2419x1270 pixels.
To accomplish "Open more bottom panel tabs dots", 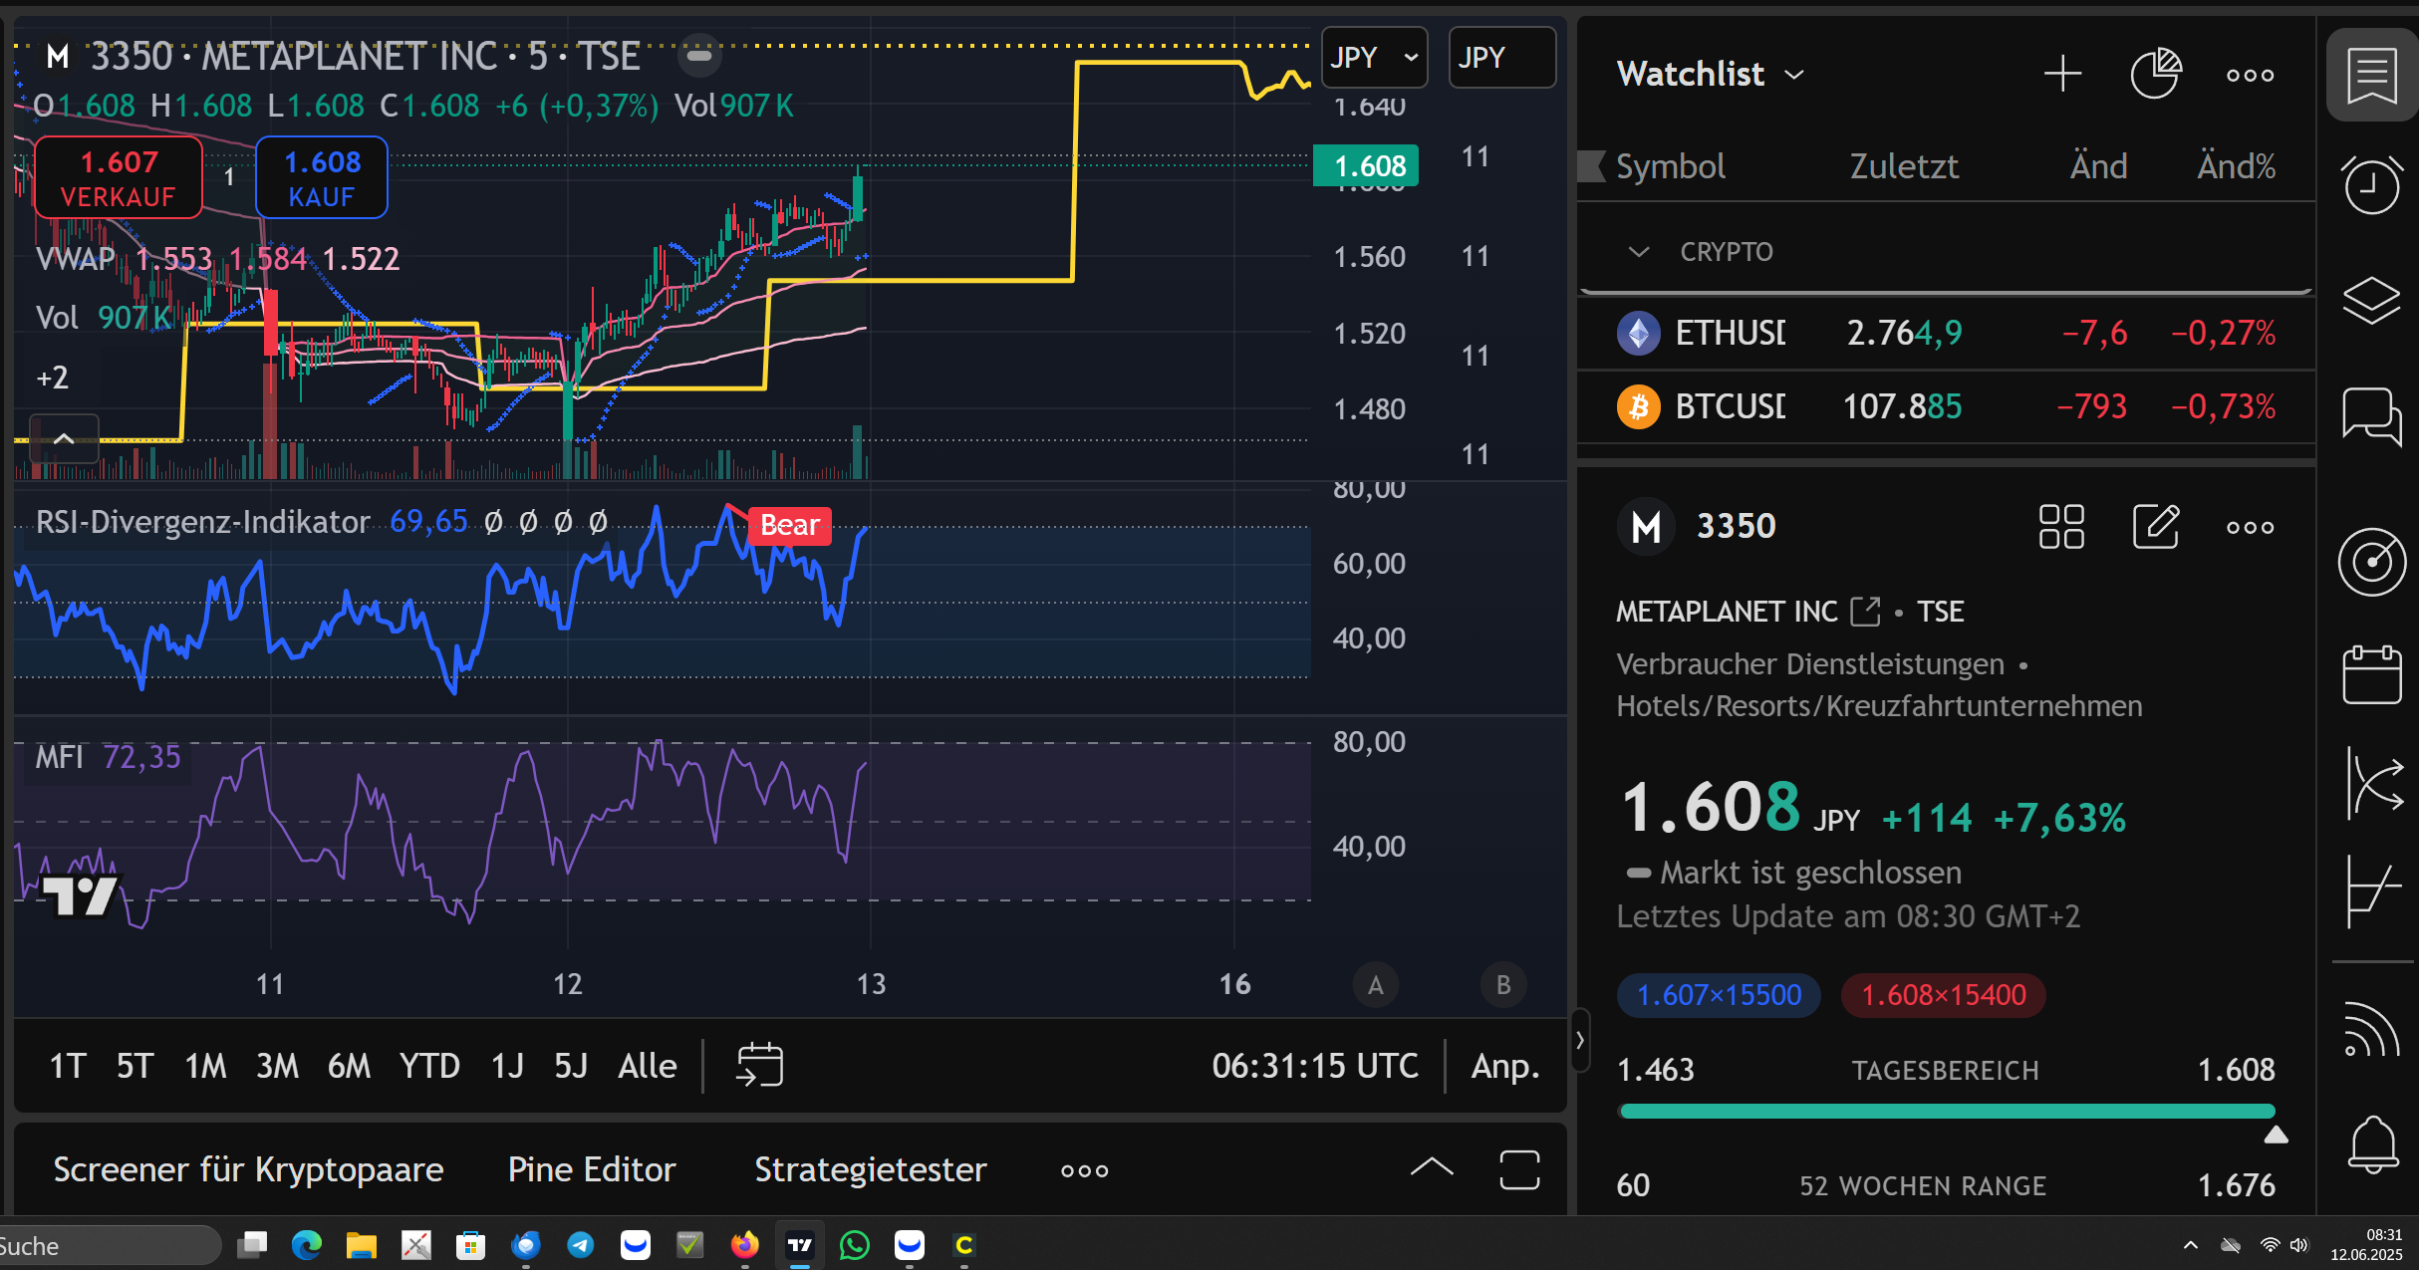I will 1084,1170.
